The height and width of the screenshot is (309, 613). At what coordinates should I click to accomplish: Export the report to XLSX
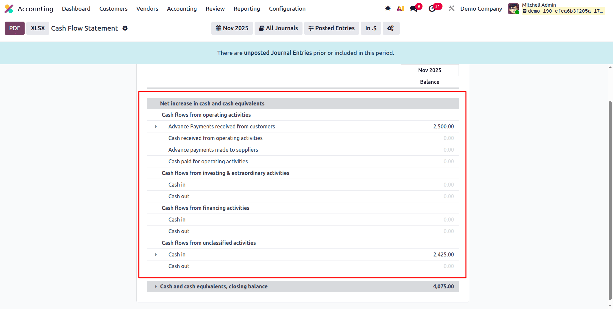click(x=37, y=28)
